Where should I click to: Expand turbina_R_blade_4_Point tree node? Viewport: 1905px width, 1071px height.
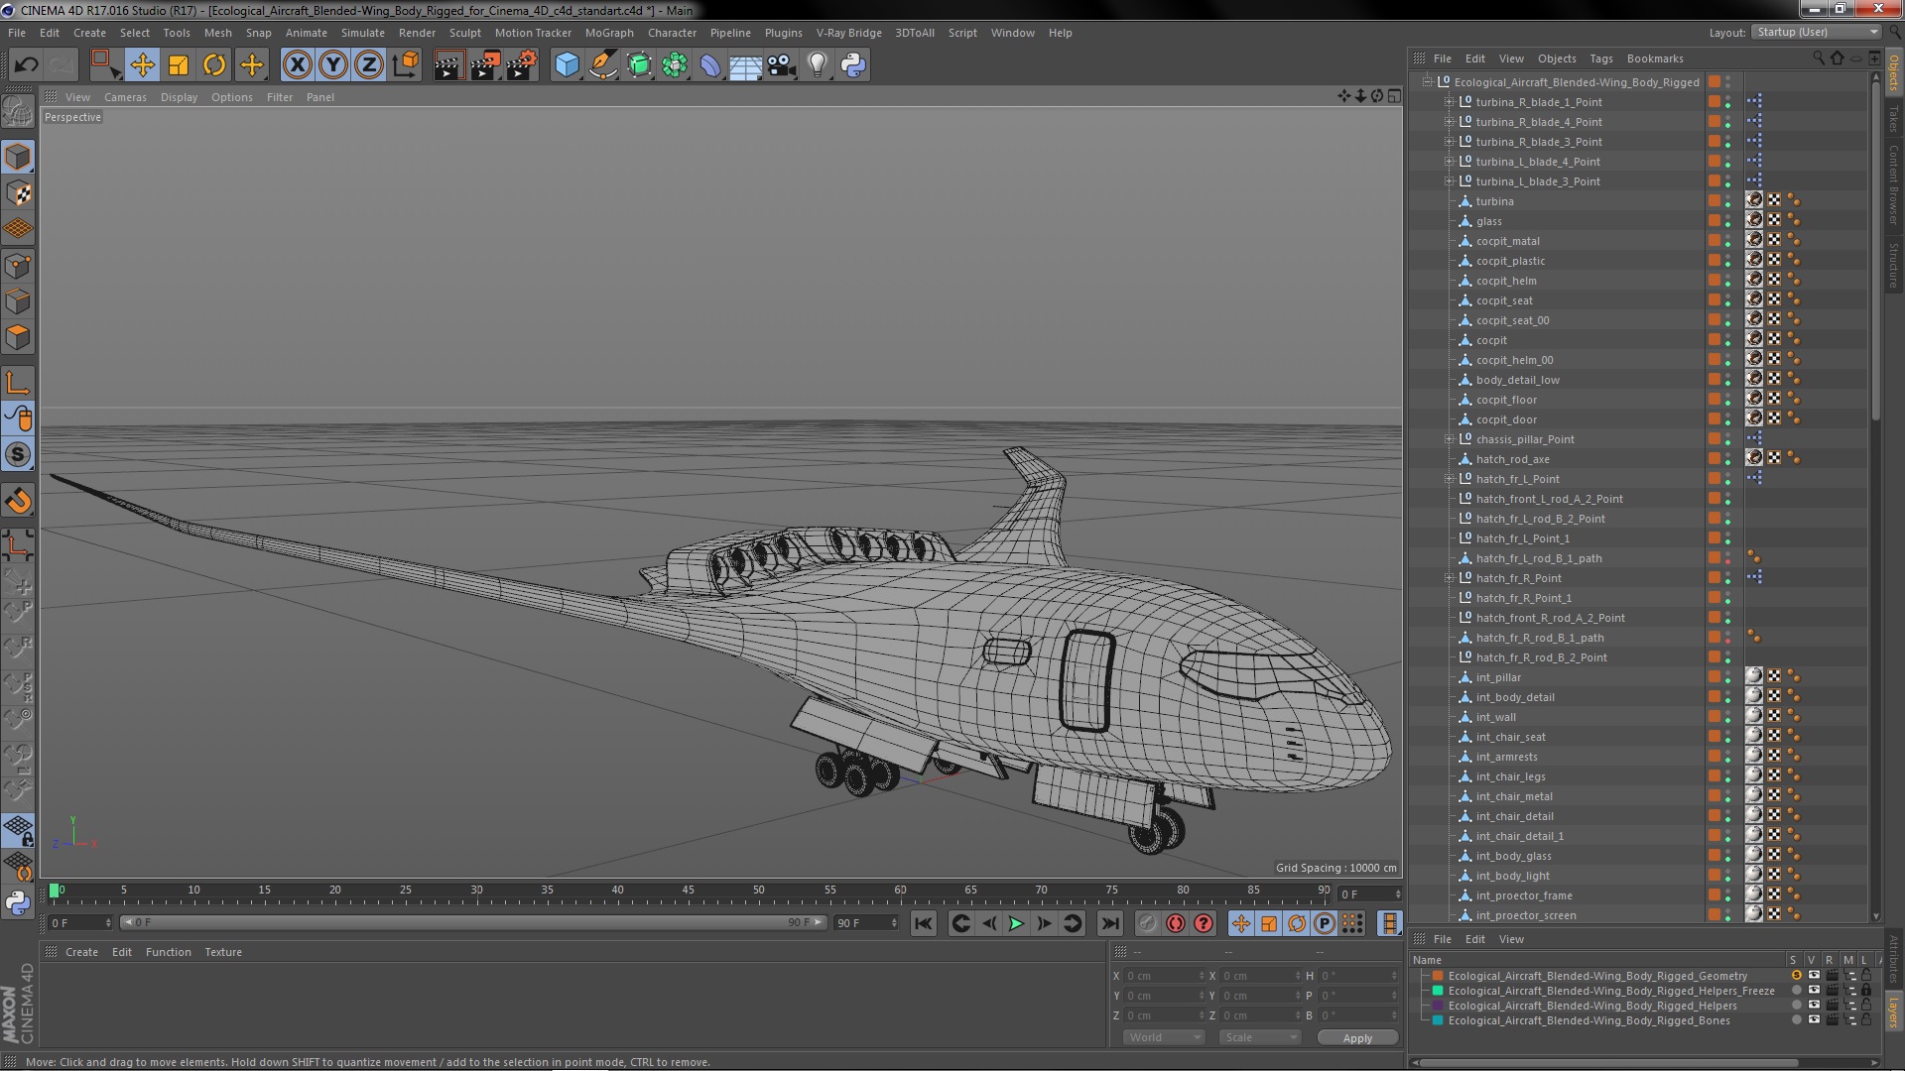pos(1449,122)
